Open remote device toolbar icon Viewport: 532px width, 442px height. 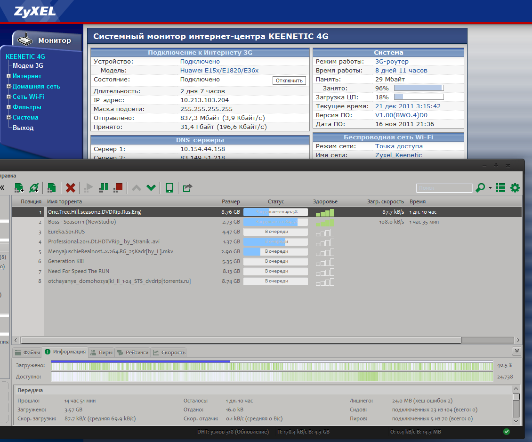169,188
